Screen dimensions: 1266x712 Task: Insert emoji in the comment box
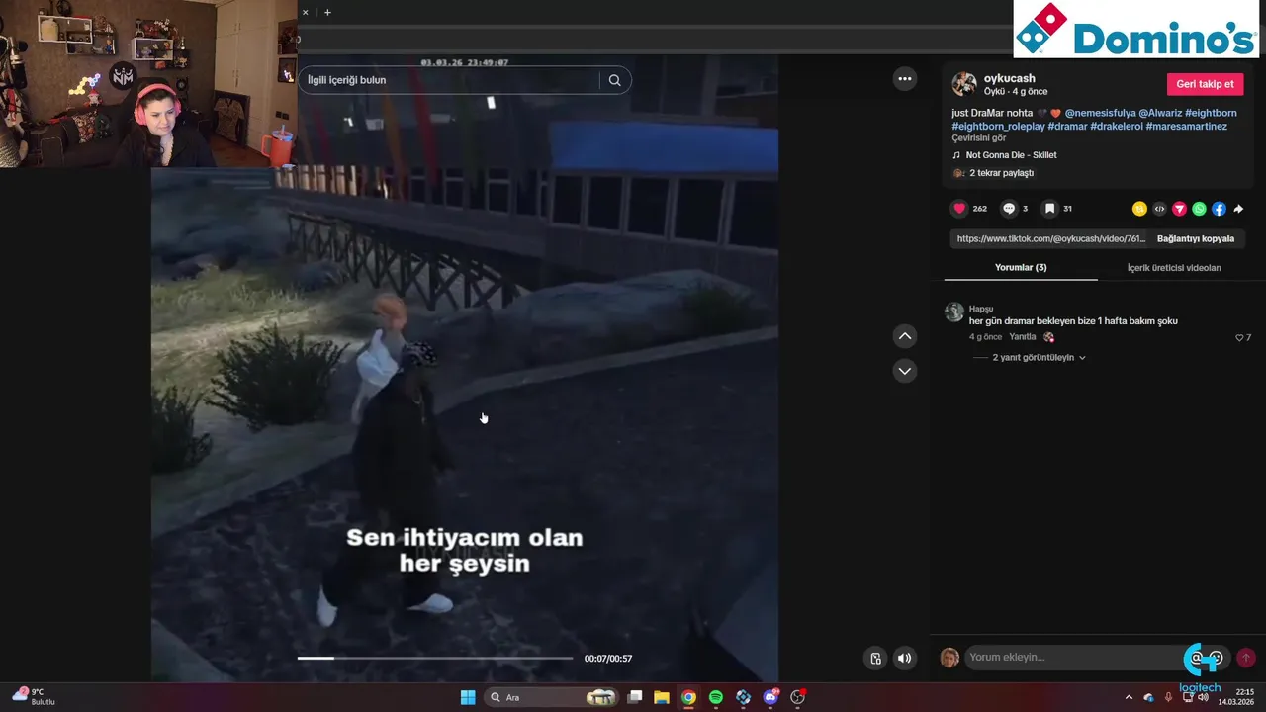pos(1217,658)
